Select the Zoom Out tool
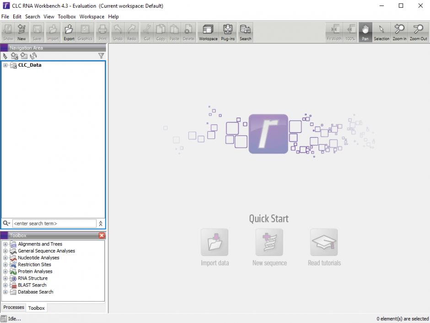430x323 pixels. click(418, 32)
